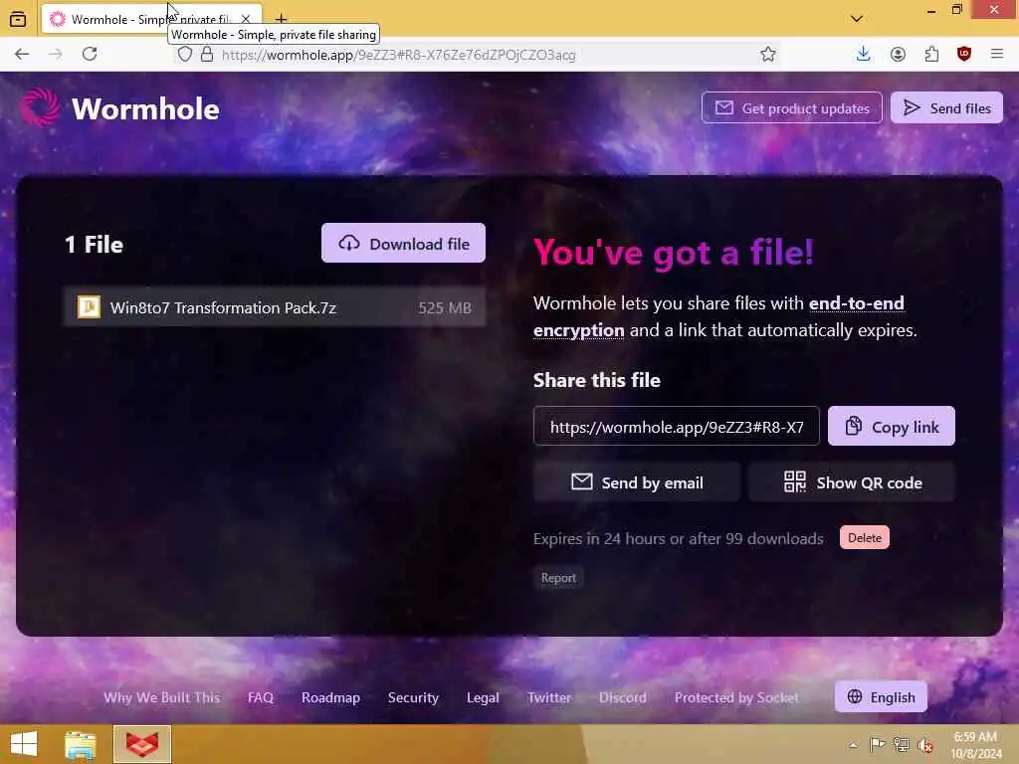Click the muted volume tray icon
Image resolution: width=1019 pixels, height=764 pixels.
(925, 744)
